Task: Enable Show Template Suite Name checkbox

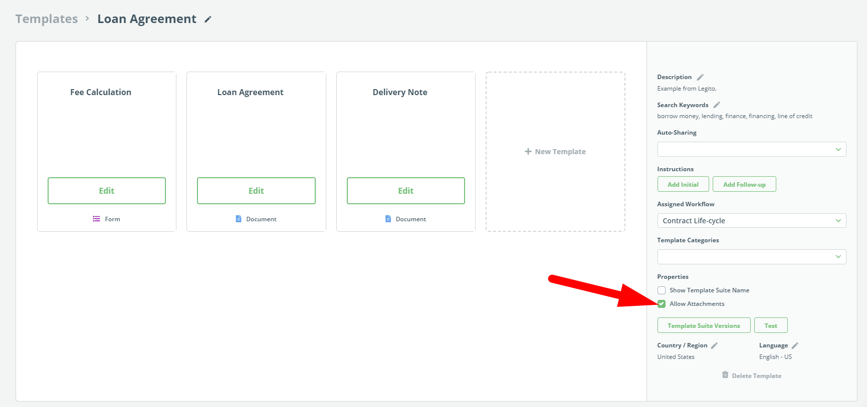Action: [x=662, y=290]
